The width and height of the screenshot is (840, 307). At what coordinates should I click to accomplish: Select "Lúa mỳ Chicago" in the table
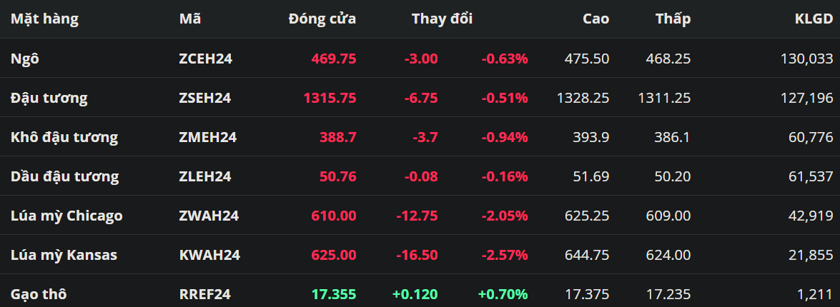coord(66,216)
